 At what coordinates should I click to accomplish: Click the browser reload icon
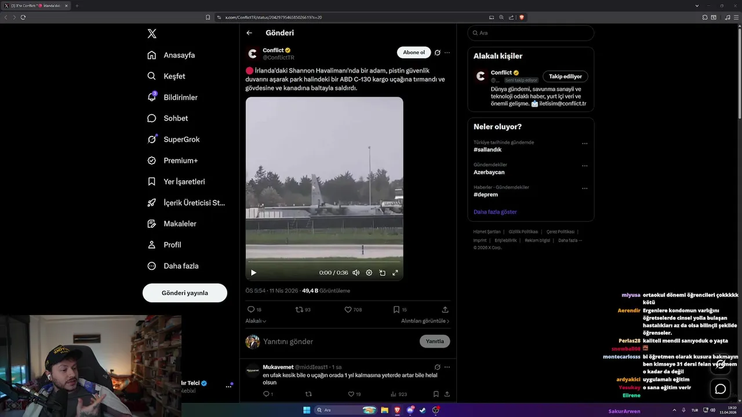point(23,17)
